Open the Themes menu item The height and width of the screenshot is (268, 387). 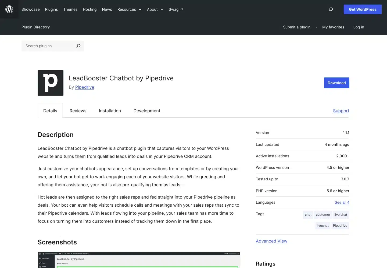pos(70,9)
